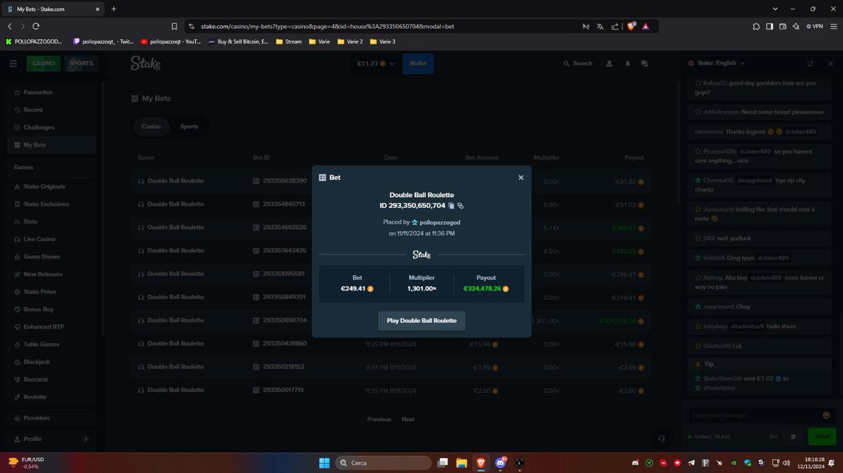Click the browser reload button
This screenshot has width=843, height=473.
(36, 26)
